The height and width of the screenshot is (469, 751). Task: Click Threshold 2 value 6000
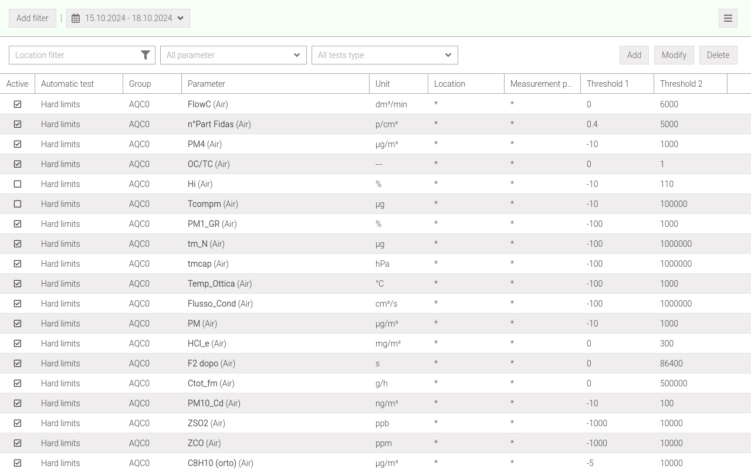[x=669, y=104]
